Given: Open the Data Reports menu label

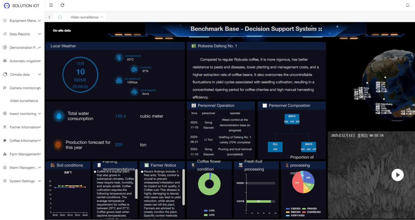Looking at the screenshot, I should [20, 34].
